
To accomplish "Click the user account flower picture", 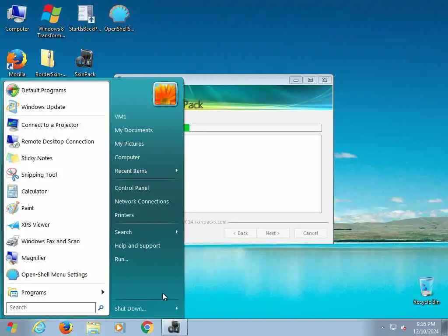I will (x=165, y=94).
